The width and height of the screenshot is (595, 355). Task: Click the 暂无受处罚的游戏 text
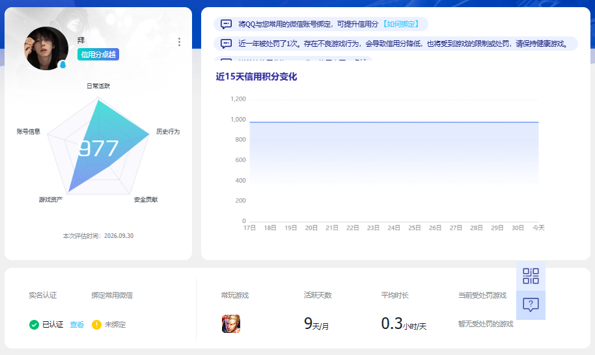[486, 324]
